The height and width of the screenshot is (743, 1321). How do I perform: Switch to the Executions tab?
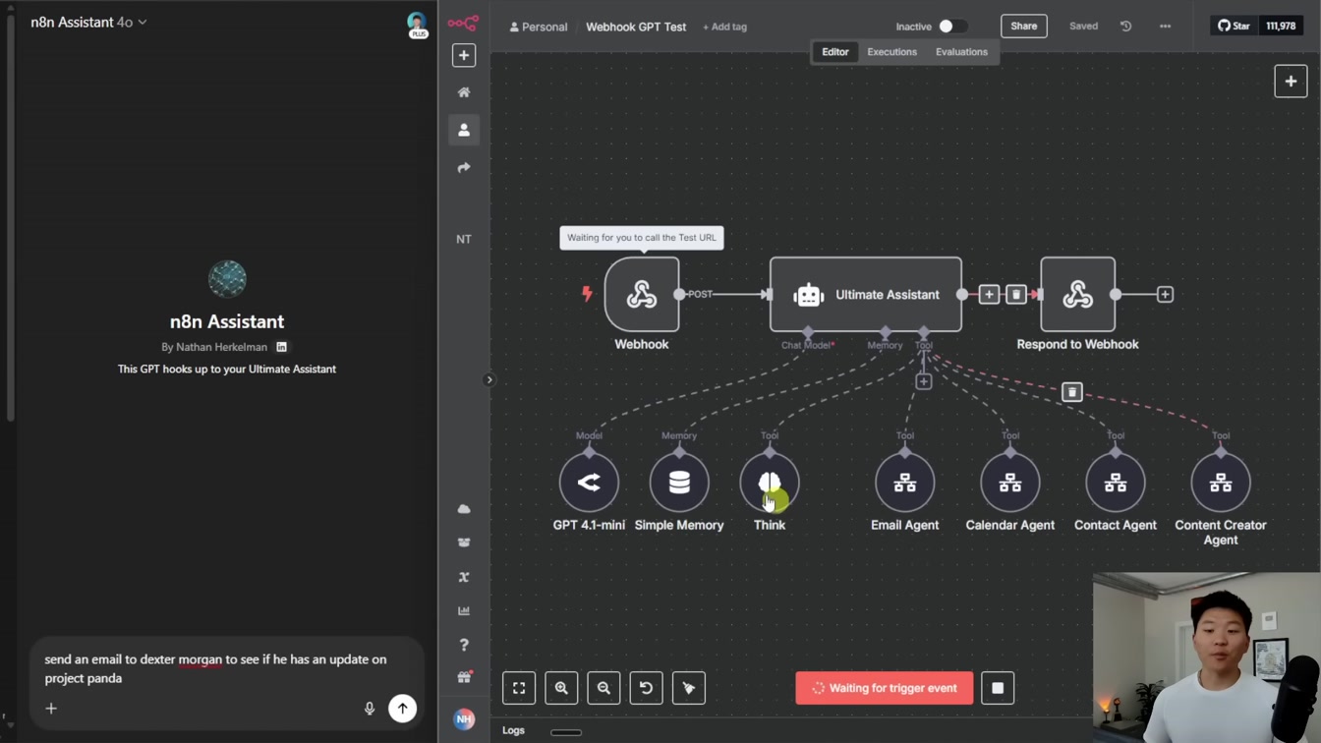pyautogui.click(x=892, y=52)
